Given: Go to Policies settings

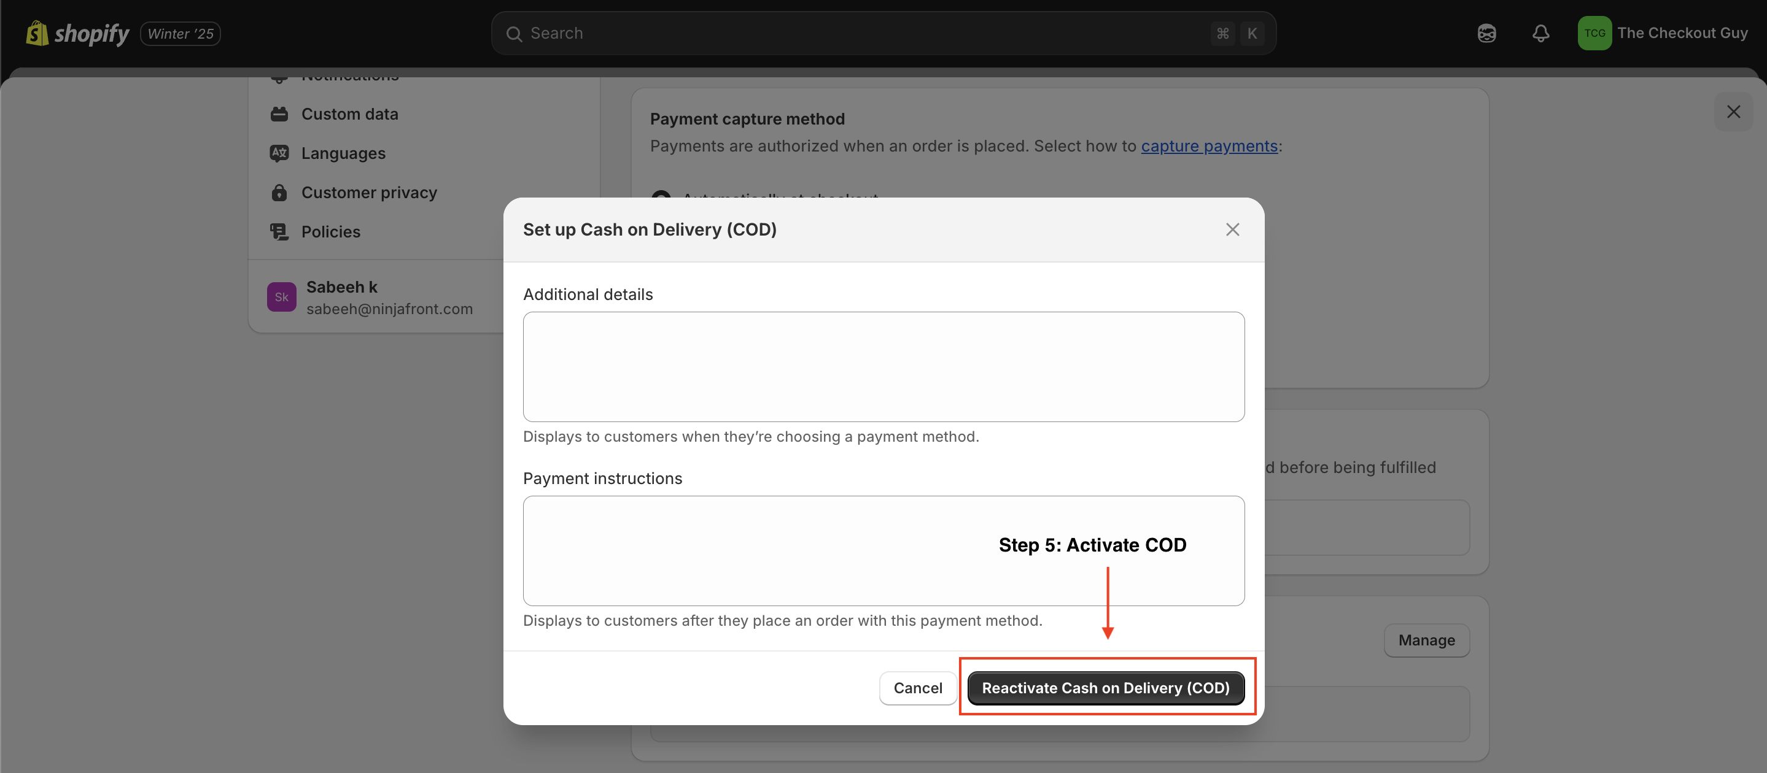Looking at the screenshot, I should [x=331, y=232].
